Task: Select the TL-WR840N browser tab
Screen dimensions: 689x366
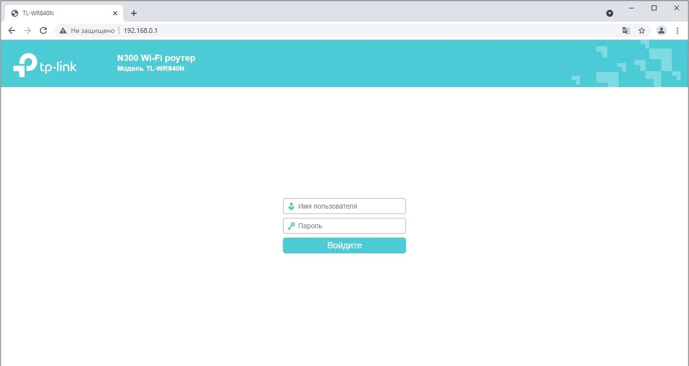Action: (64, 13)
